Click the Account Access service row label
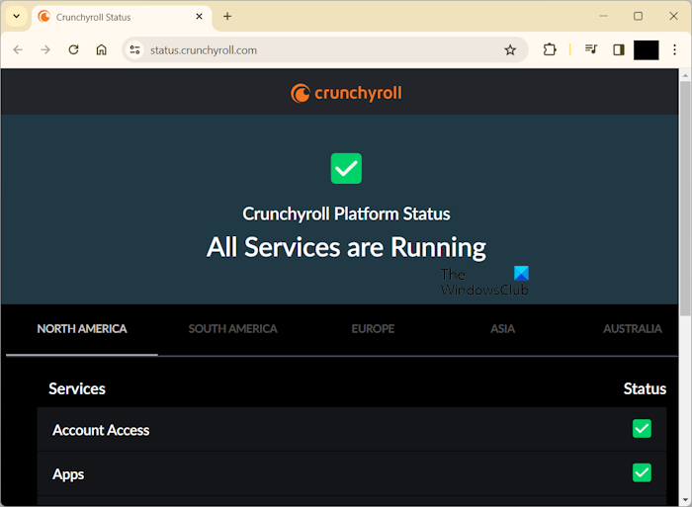This screenshot has height=507, width=692. tap(101, 430)
